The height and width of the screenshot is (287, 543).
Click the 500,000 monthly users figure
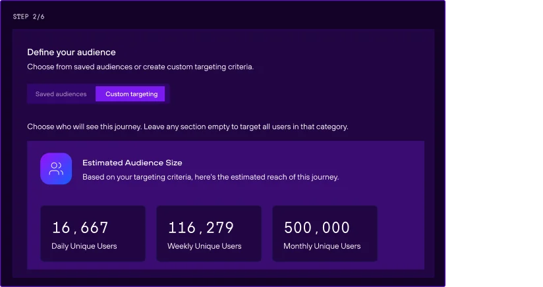(317, 228)
